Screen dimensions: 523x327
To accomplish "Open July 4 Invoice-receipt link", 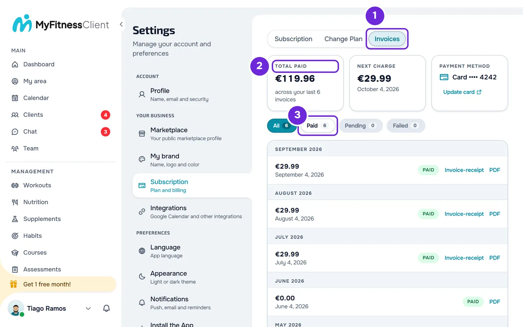I will click(x=464, y=258).
